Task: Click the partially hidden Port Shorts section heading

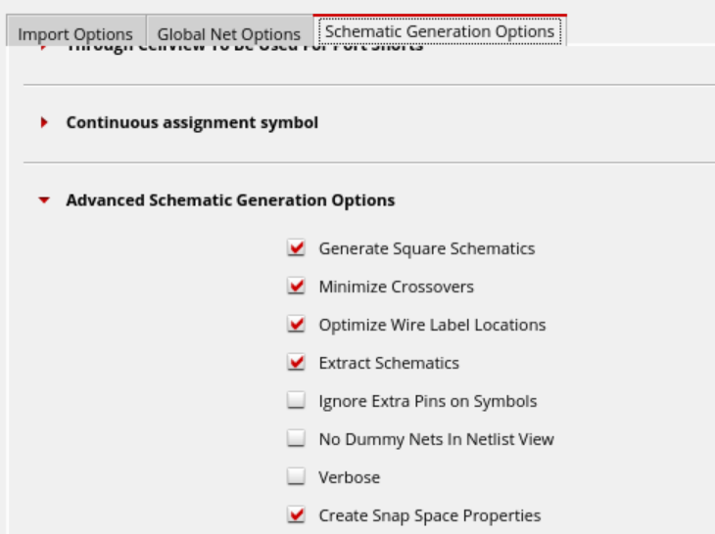Action: click(x=245, y=48)
